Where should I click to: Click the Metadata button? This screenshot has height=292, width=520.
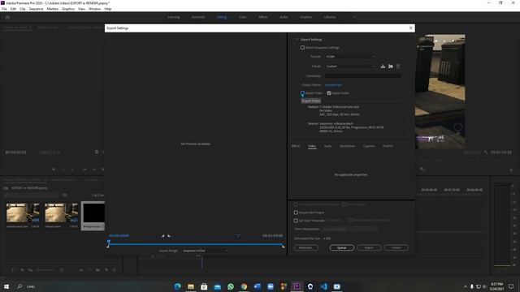[305, 247]
